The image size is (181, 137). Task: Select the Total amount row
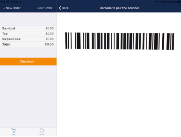click(28, 44)
